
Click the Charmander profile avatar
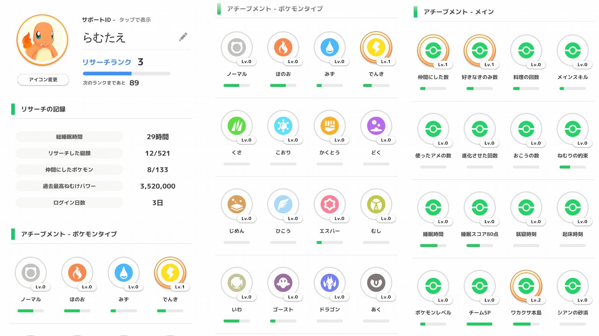click(42, 40)
